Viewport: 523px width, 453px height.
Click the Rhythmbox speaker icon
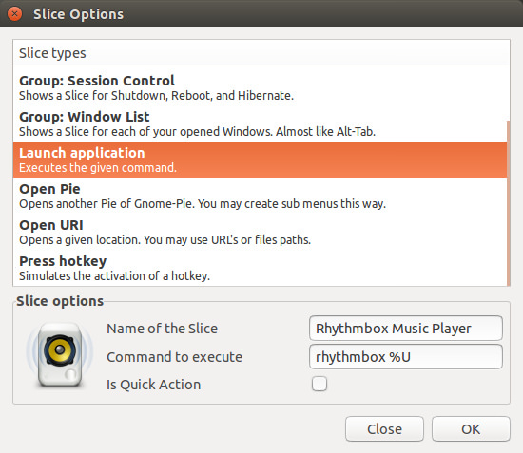click(x=60, y=355)
